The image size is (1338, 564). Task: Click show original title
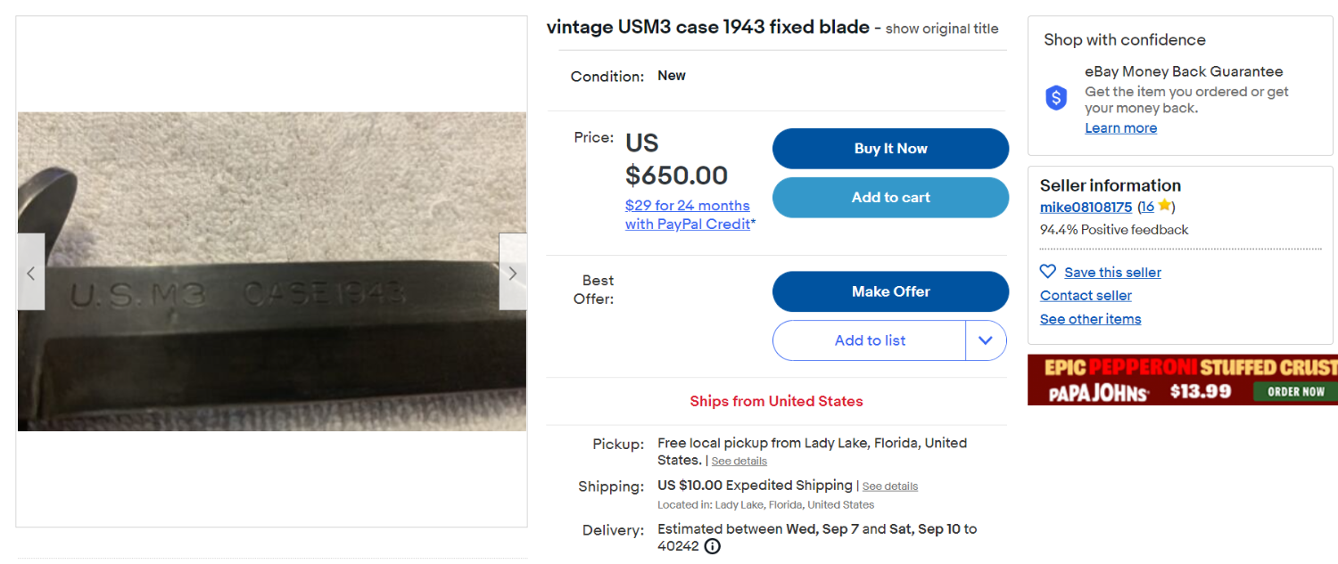point(941,29)
